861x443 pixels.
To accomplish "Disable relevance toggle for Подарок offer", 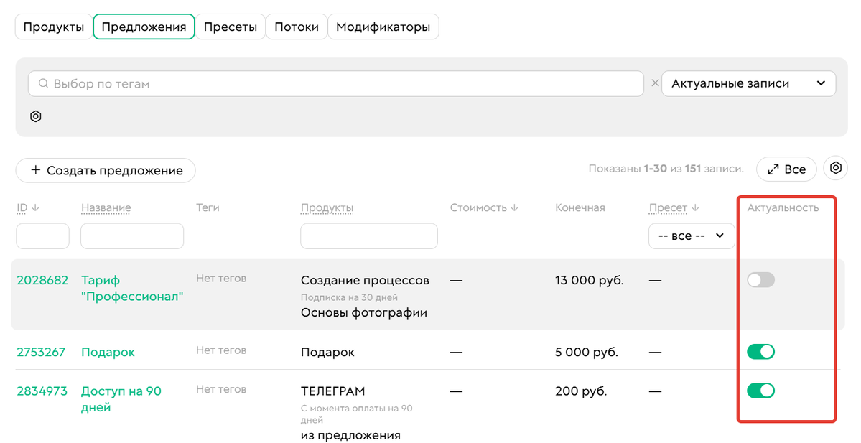I will 760,352.
